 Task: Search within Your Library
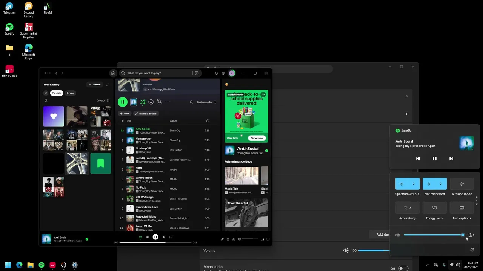46,100
